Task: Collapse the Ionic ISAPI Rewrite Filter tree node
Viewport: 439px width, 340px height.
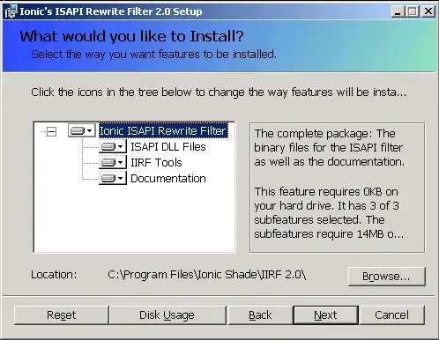Action: coord(51,131)
